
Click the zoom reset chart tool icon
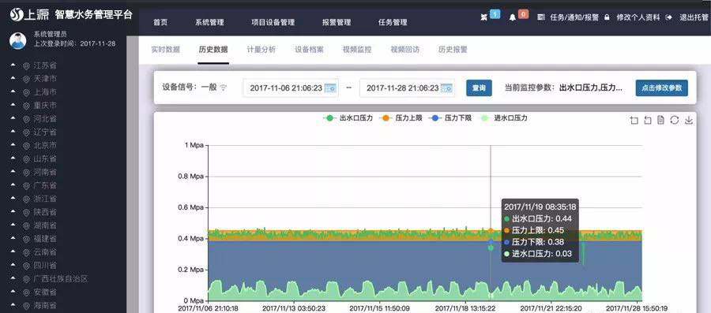point(648,121)
